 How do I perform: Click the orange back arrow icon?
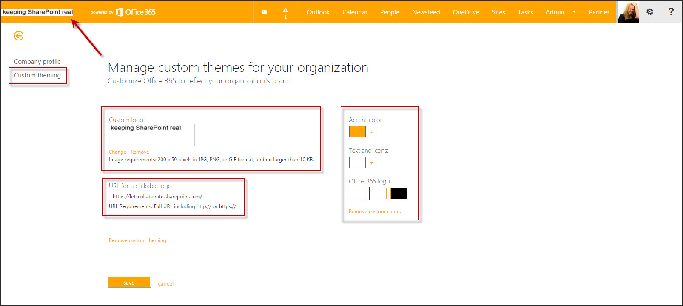click(19, 36)
